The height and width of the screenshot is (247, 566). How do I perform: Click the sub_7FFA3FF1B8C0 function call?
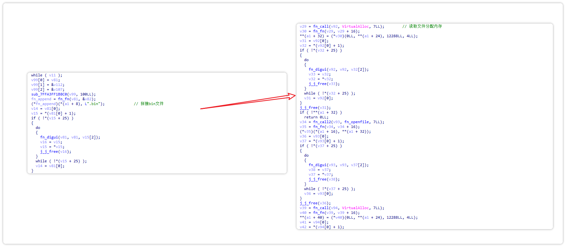49,94
